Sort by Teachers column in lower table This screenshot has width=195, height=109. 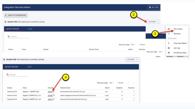pyautogui.click(x=131, y=88)
